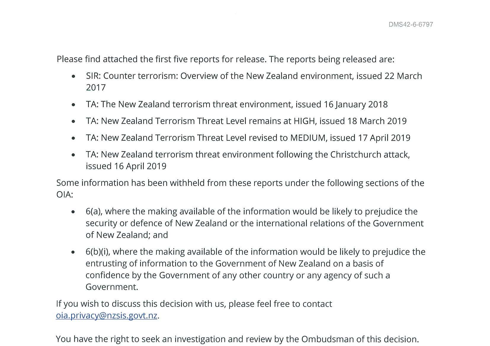Image resolution: width=490 pixels, height=346 pixels.
Task: Click the 'of New Zealand; and' line
Action: (x=126, y=235)
